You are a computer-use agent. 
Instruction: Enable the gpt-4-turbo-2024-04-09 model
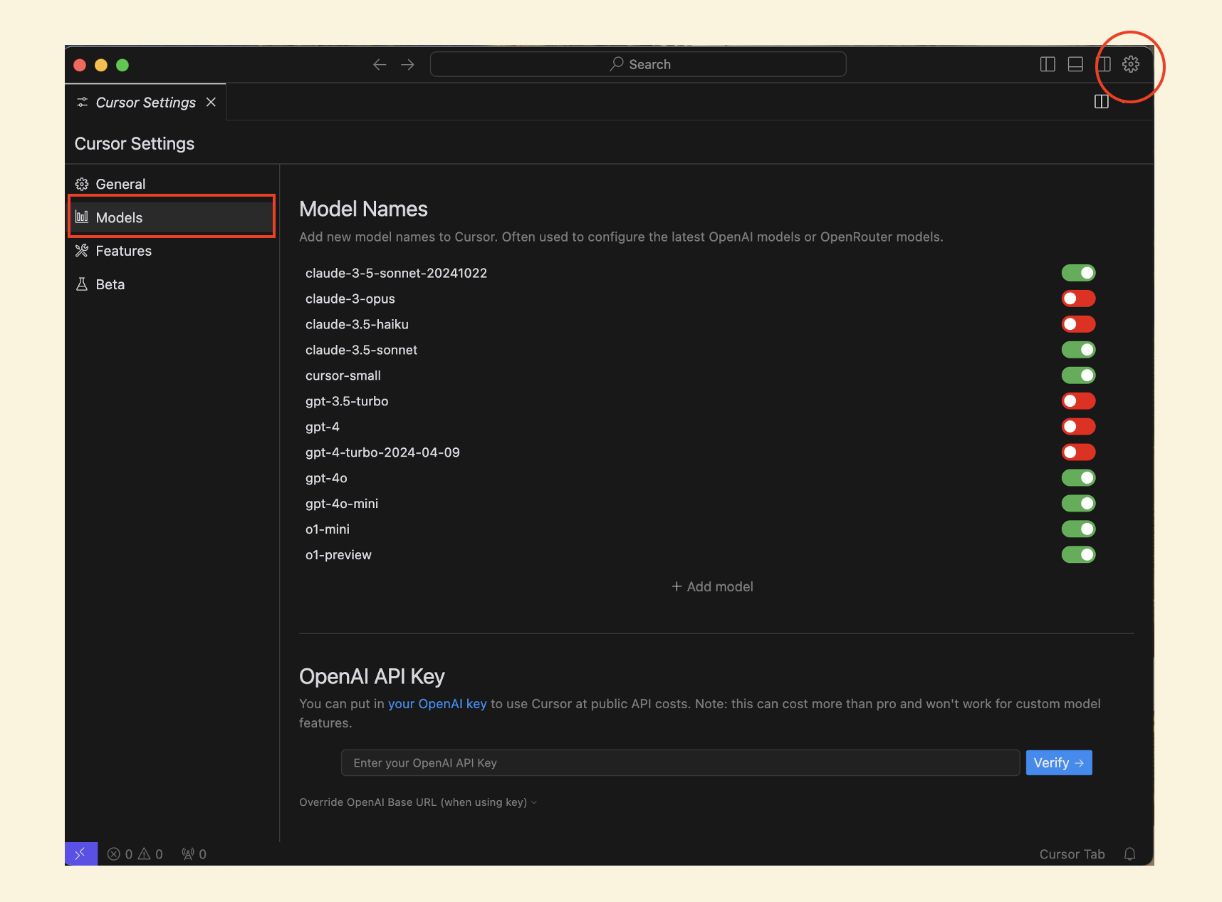[x=1078, y=452]
